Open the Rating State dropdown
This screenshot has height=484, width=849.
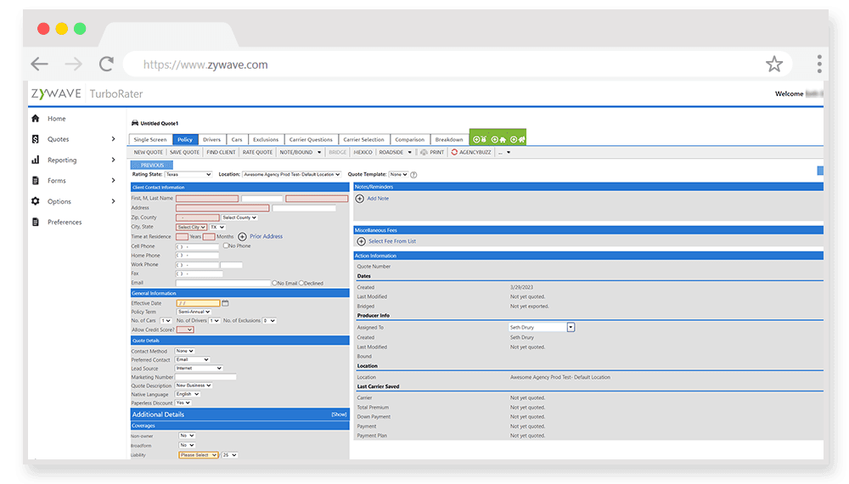[x=188, y=174]
